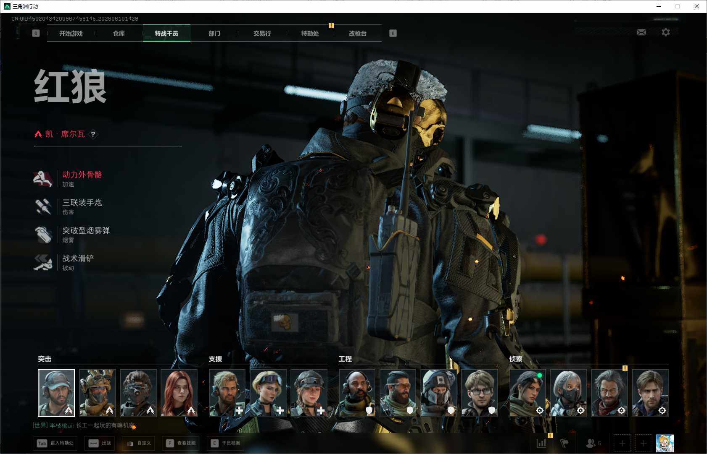
Task: Click the 查看技能 view skills button
Action: 181,443
